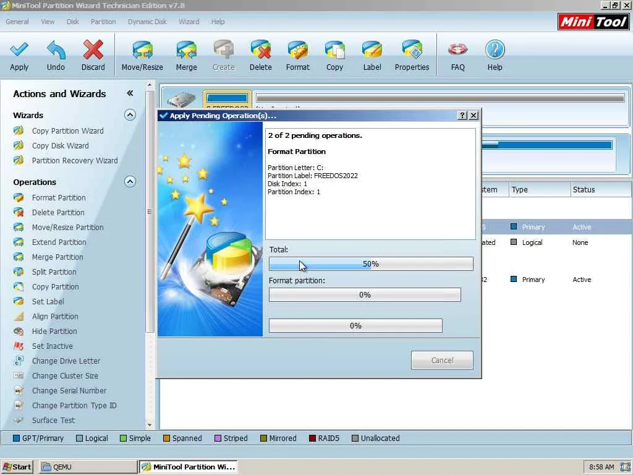Collapse the Actions and Wizards panel
The width and height of the screenshot is (633, 475).
click(130, 93)
